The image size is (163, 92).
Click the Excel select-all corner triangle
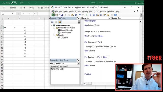[x=2, y=19]
